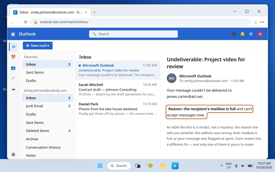Click the taskbar Search box
This screenshot has height=172, width=275.
pyautogui.click(x=119, y=166)
